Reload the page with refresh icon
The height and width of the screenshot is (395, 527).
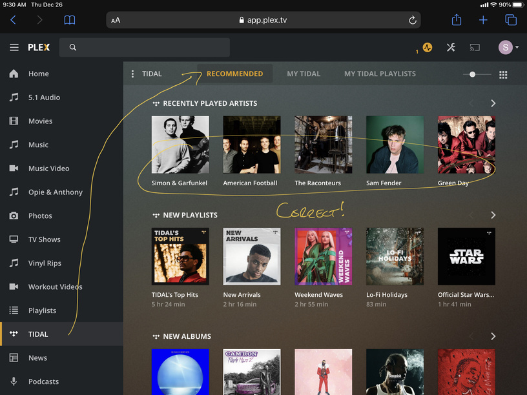click(413, 20)
